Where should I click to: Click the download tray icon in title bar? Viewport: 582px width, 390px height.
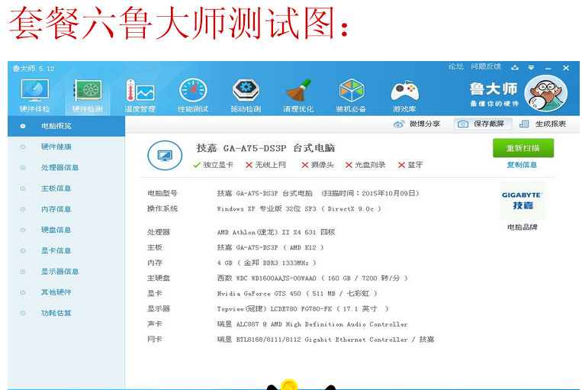[514, 68]
